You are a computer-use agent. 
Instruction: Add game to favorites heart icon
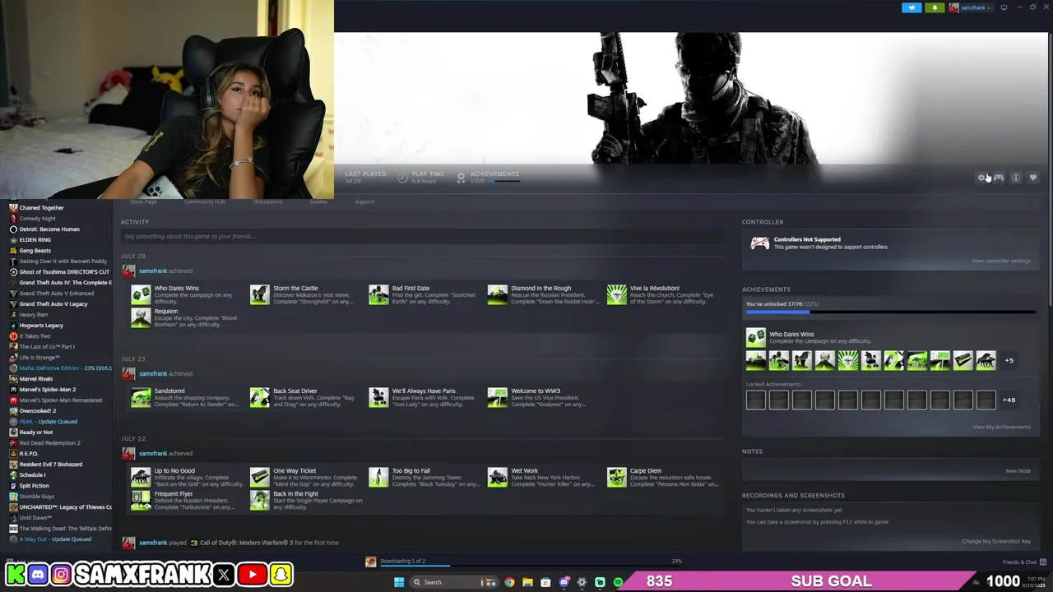[1033, 178]
